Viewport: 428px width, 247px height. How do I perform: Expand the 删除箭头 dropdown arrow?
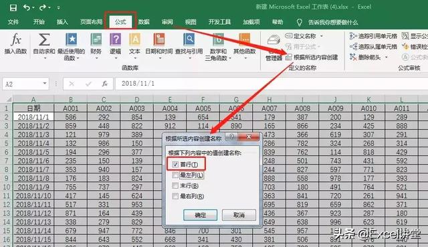[387, 57]
